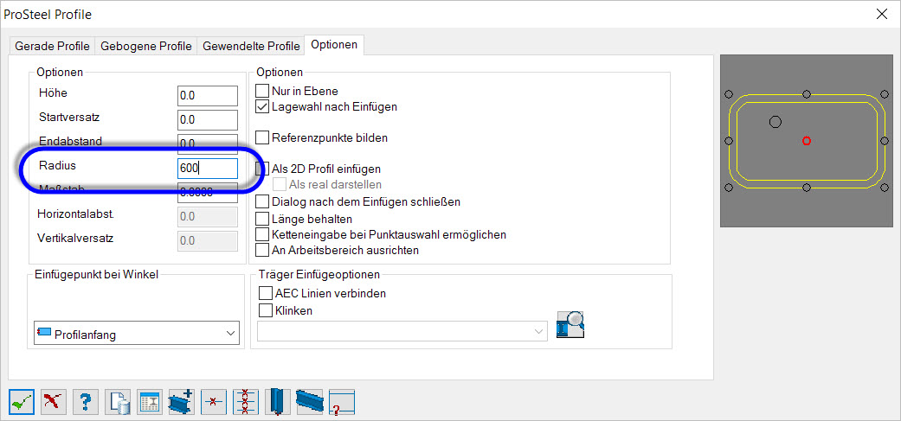This screenshot has width=901, height=421.
Task: Click the Höhe input field
Action: (208, 96)
